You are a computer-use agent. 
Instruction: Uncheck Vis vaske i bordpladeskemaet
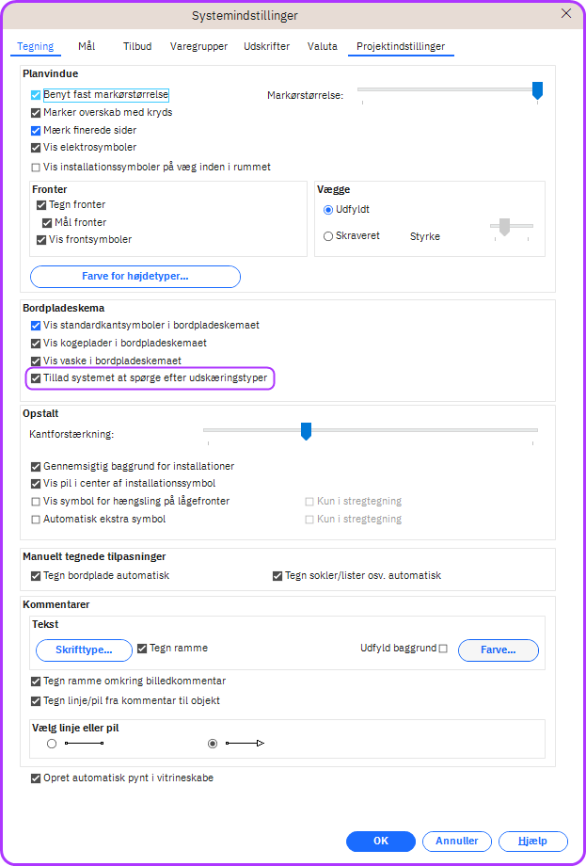36,361
